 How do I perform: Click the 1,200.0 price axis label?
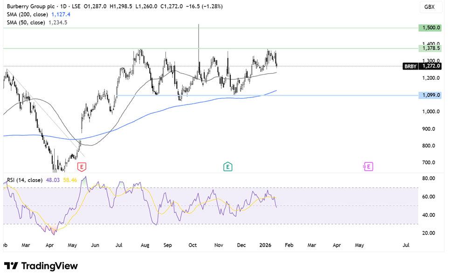click(431, 78)
